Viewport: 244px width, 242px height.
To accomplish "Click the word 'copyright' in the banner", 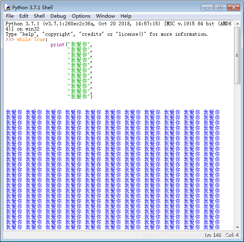I will click(57, 34).
